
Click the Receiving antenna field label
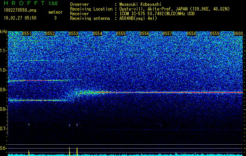pos(90,18)
